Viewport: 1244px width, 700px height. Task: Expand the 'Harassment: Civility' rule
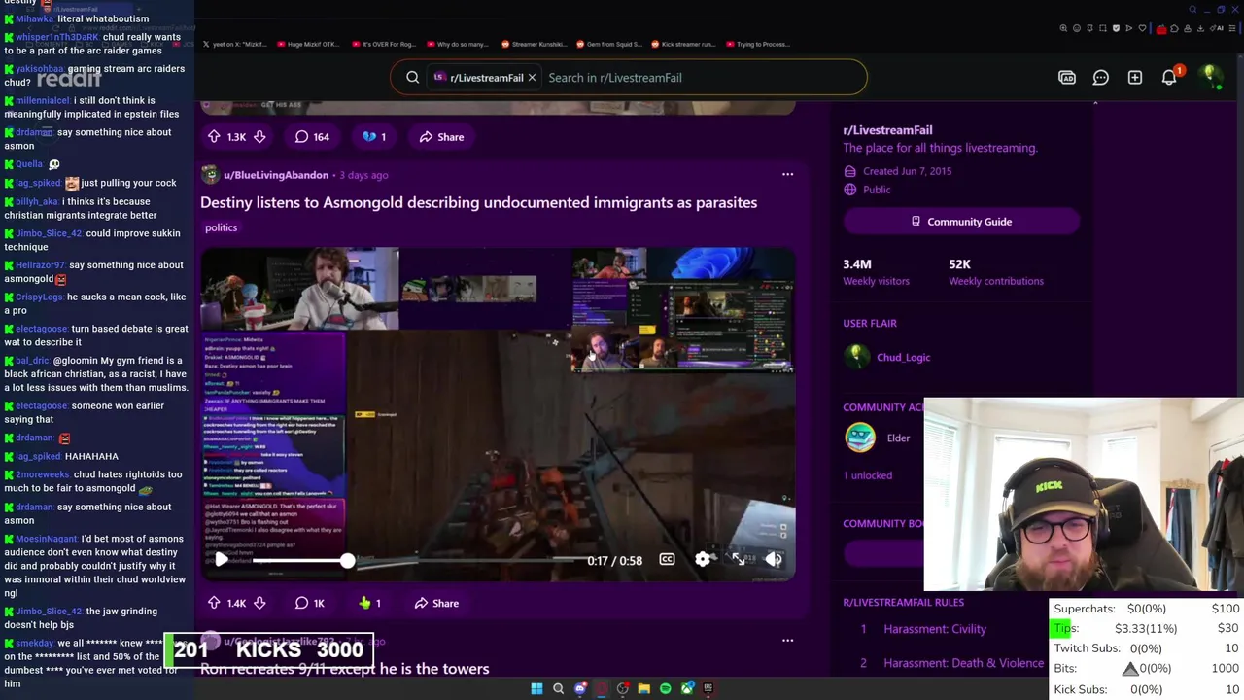(x=935, y=629)
